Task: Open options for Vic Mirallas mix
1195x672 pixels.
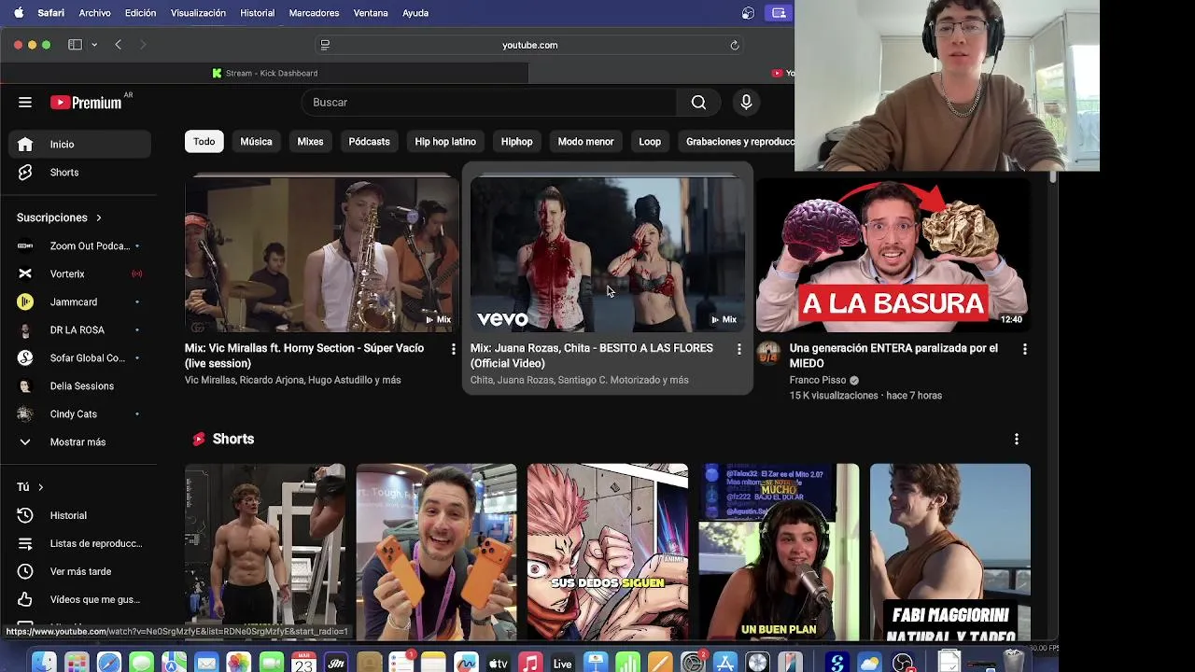Action: tap(454, 349)
